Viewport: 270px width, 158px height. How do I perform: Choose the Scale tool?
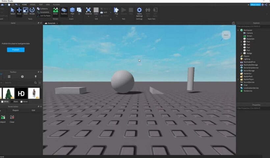tap(25, 11)
